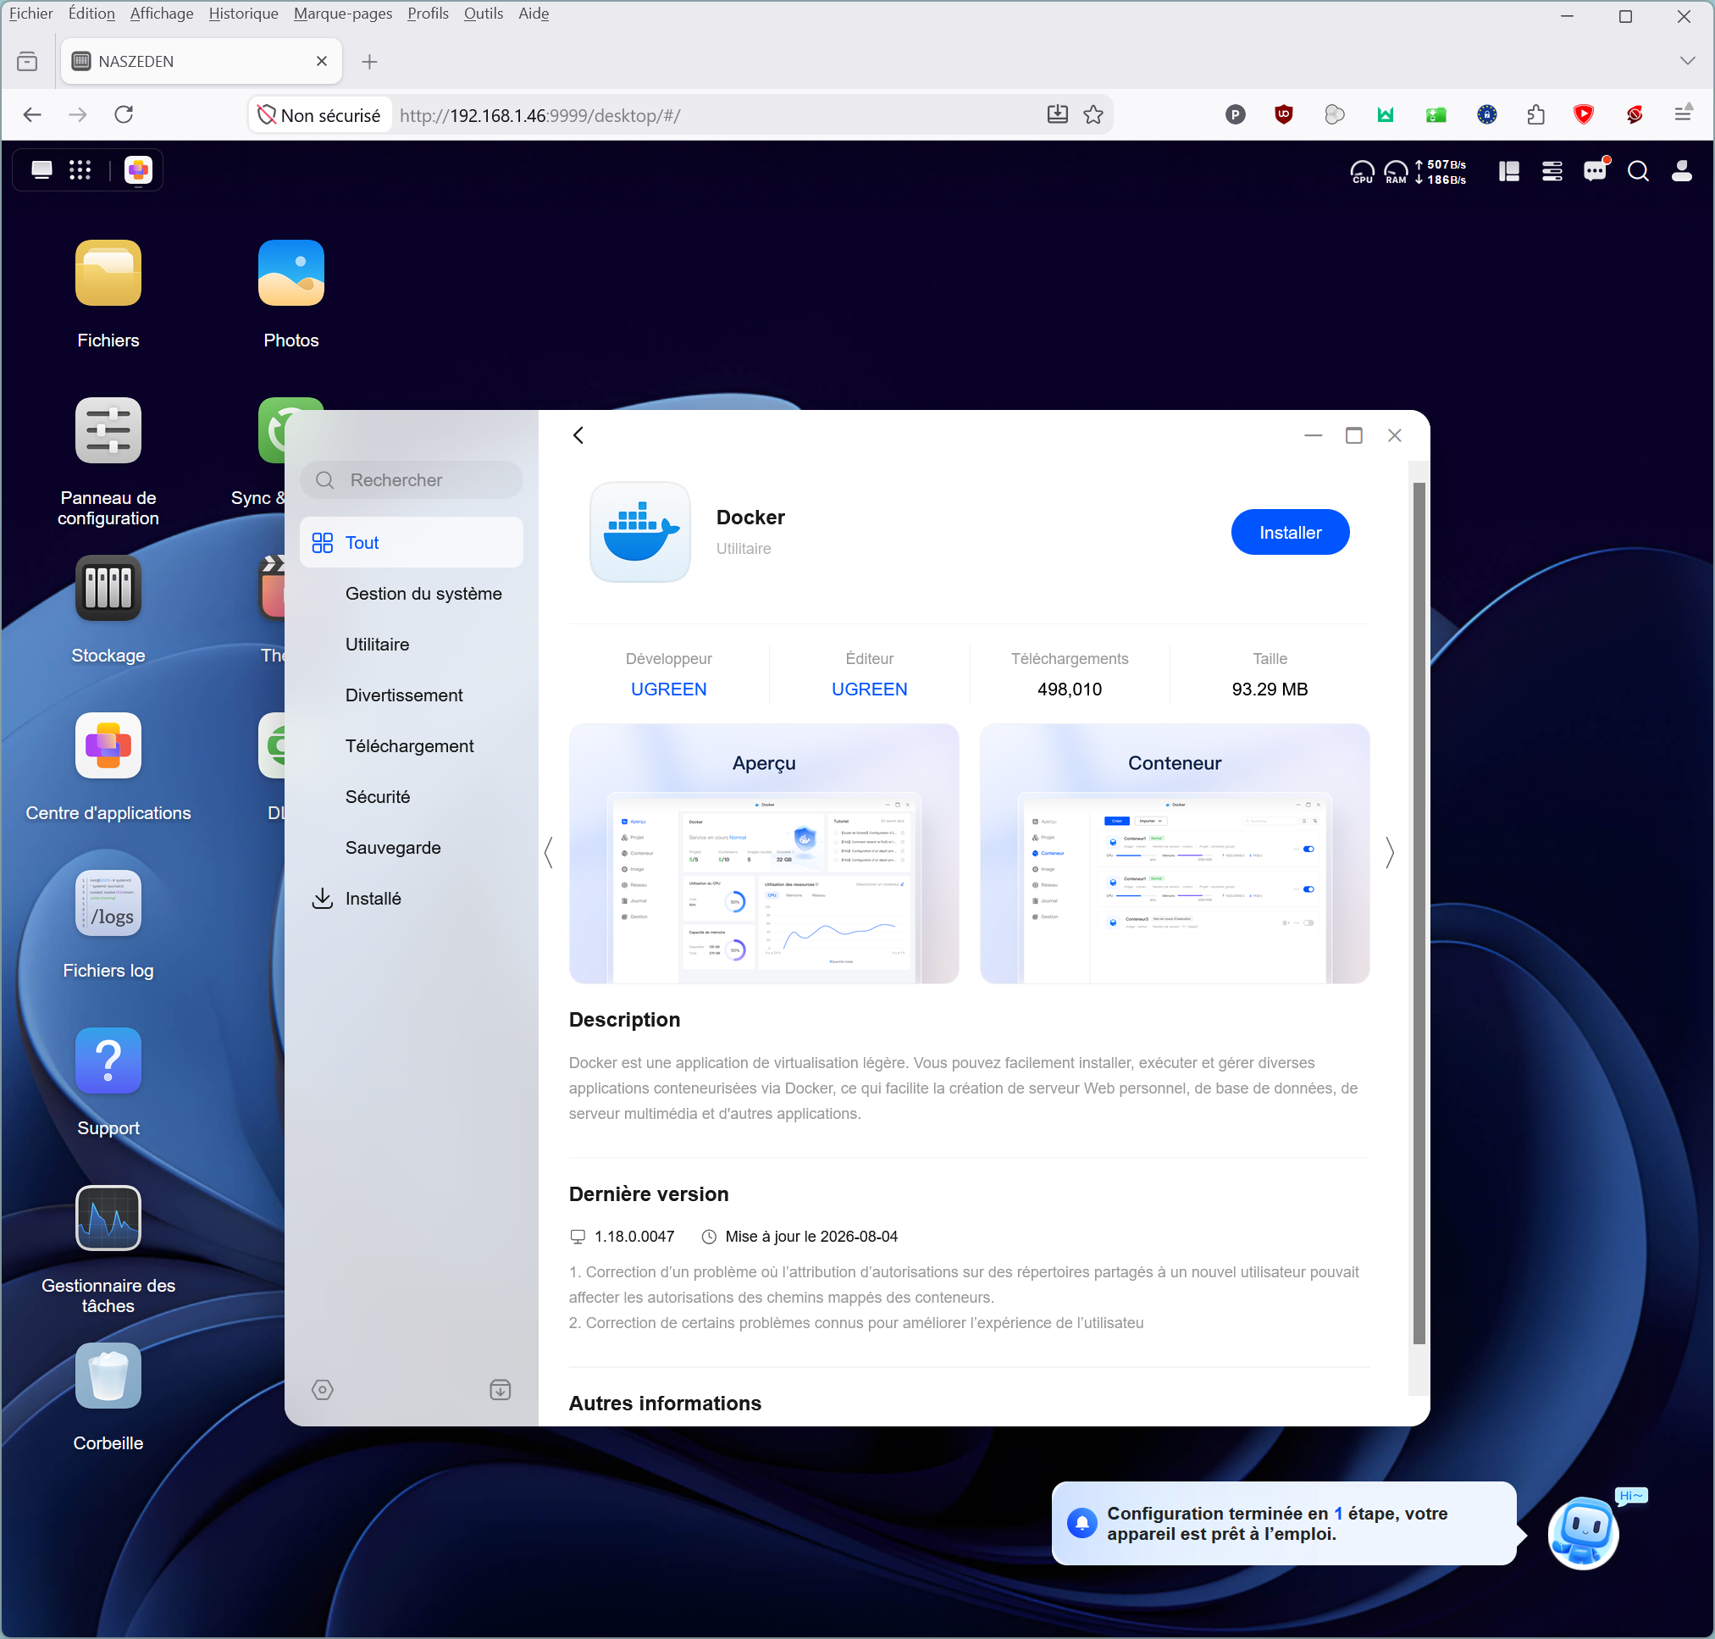The image size is (1715, 1639).
Task: Click the browser address bar URL
Action: (540, 115)
